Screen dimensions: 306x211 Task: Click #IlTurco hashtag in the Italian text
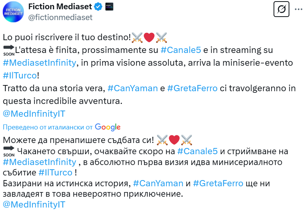(20, 75)
